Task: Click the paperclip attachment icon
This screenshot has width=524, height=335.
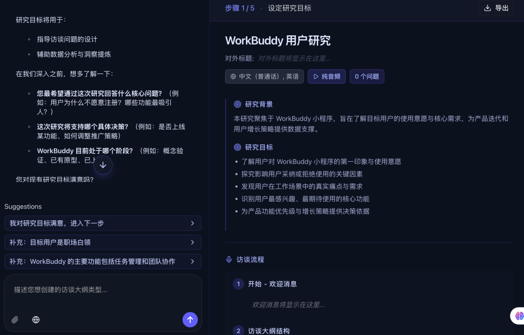Action: tap(15, 320)
